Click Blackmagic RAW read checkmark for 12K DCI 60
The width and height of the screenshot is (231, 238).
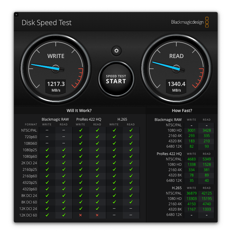[x=64, y=215]
